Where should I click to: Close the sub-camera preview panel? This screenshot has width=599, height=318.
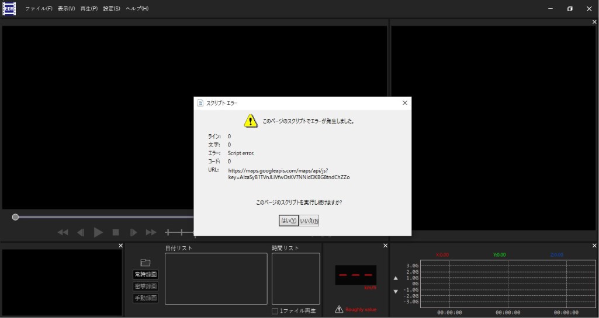[121, 246]
